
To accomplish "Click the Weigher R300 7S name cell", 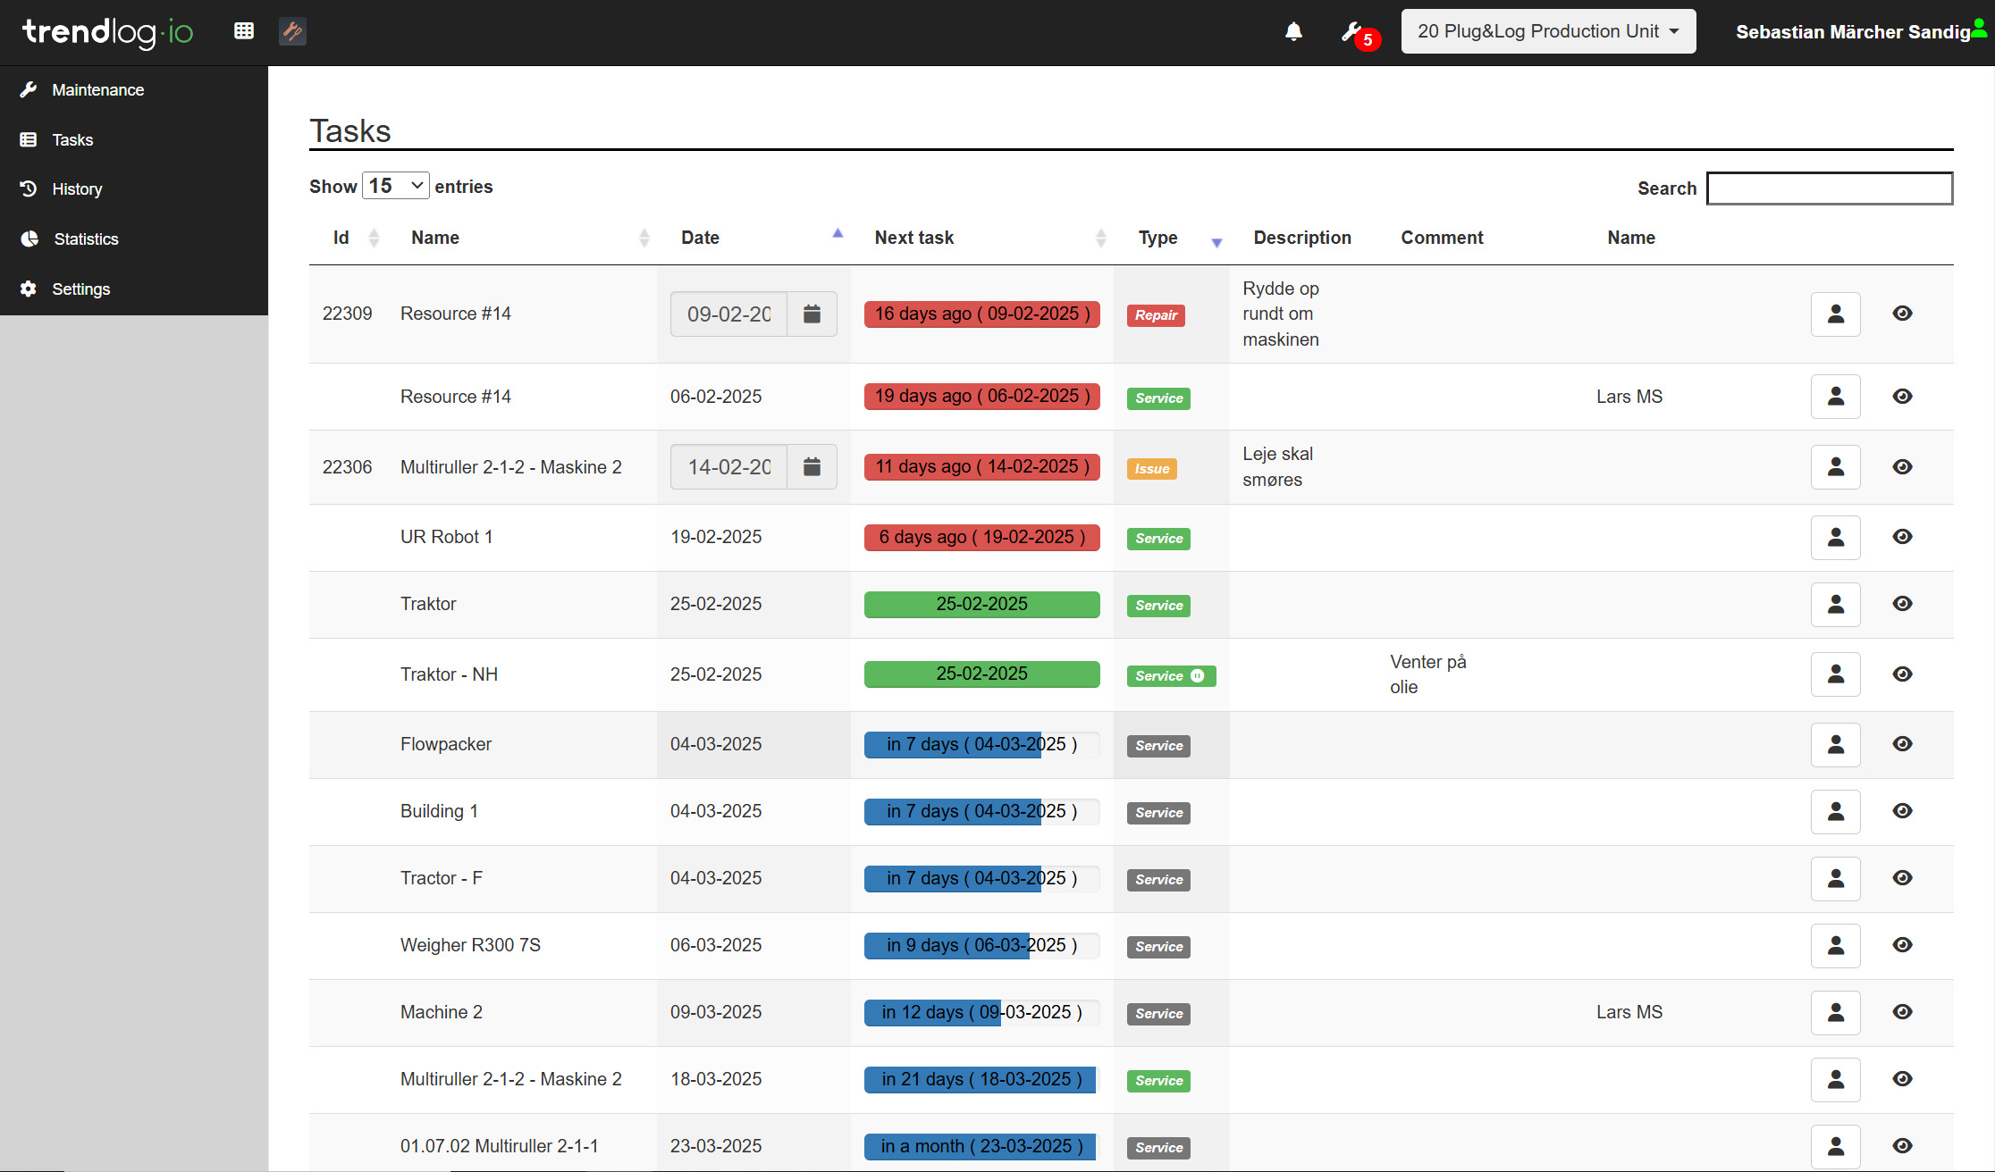I will 470,946.
